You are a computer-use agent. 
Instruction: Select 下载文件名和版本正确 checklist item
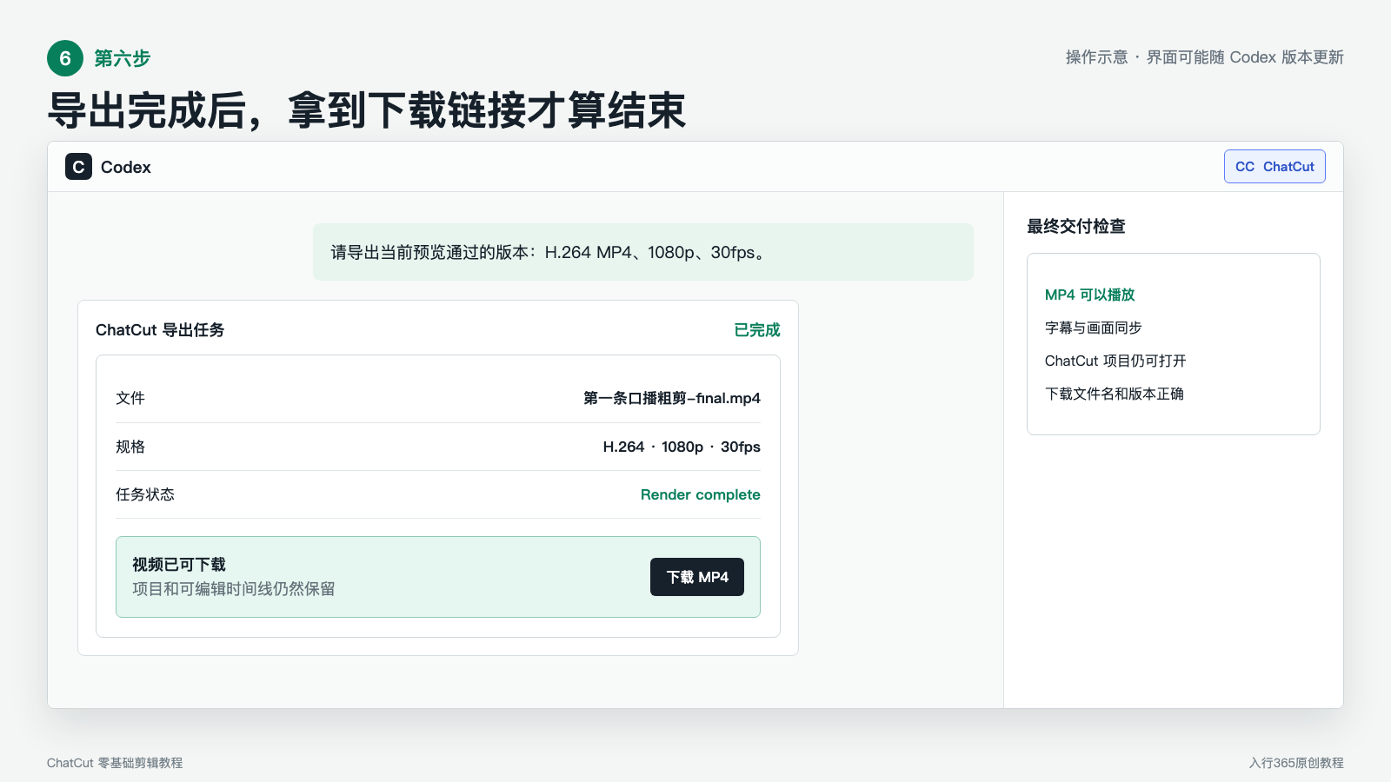coord(1115,394)
